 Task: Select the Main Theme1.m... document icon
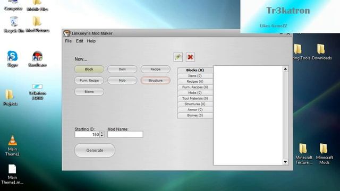coord(12,174)
